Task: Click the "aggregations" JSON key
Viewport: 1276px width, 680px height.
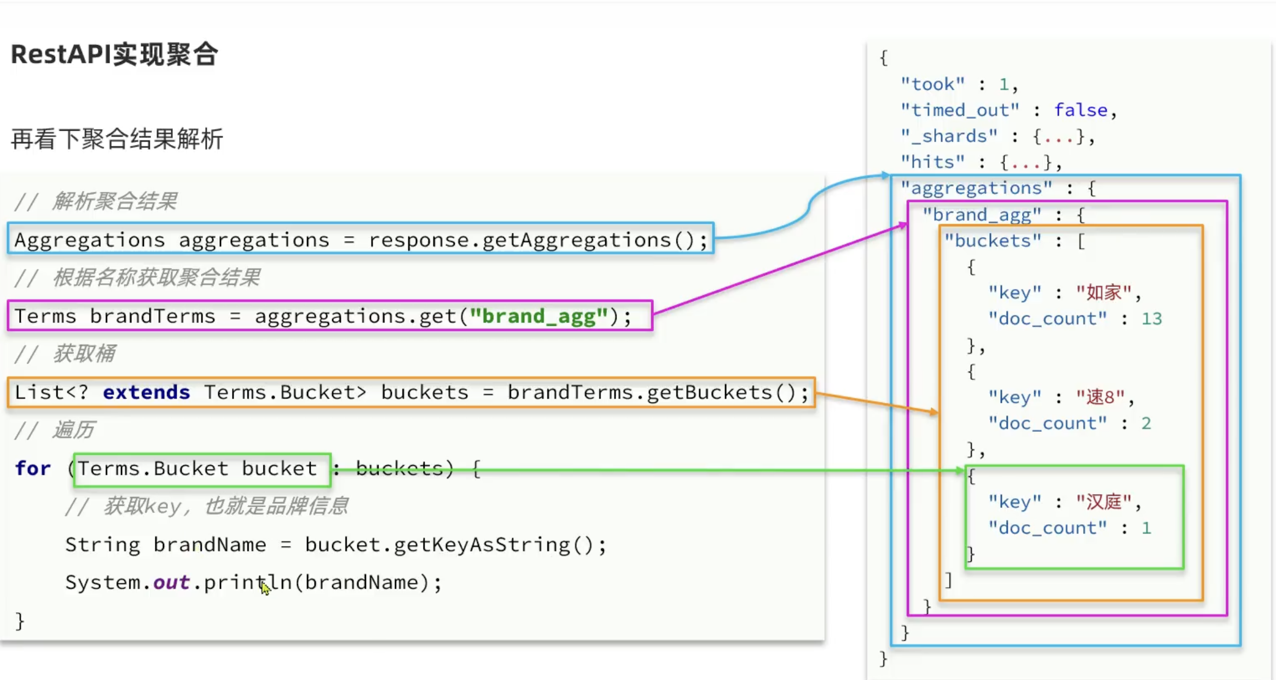Action: pos(976,189)
